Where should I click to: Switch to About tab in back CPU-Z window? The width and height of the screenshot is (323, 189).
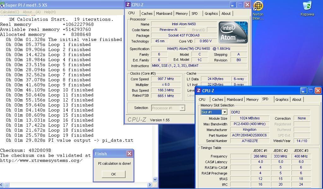click(226, 13)
